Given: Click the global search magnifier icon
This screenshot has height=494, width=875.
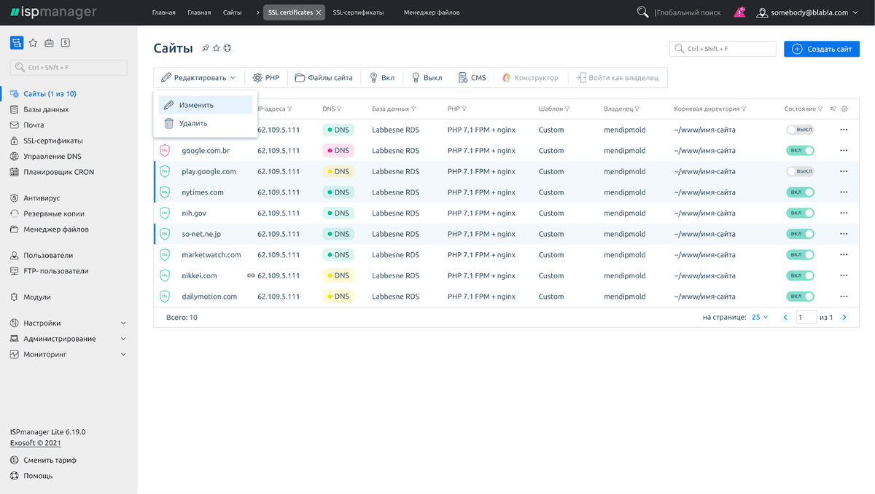Looking at the screenshot, I should tap(642, 12).
